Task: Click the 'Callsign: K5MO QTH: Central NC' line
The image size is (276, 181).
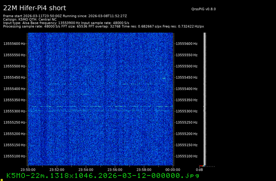Action: click(x=30, y=19)
